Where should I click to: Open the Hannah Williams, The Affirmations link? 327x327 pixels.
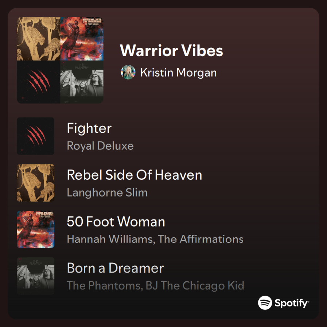click(x=155, y=239)
